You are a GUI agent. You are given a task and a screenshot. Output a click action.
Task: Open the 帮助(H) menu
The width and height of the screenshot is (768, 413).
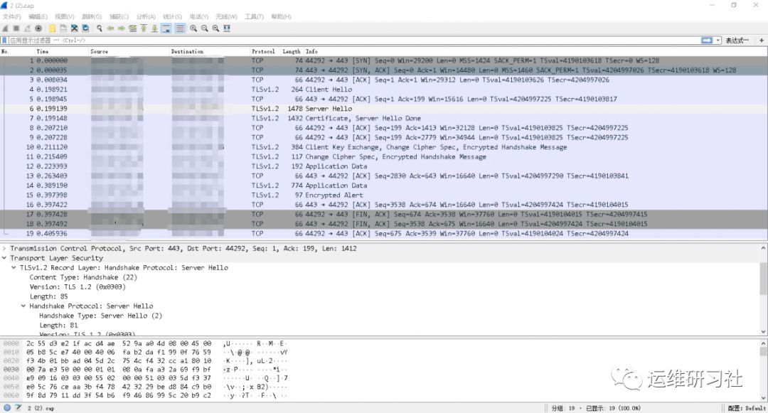281,16
